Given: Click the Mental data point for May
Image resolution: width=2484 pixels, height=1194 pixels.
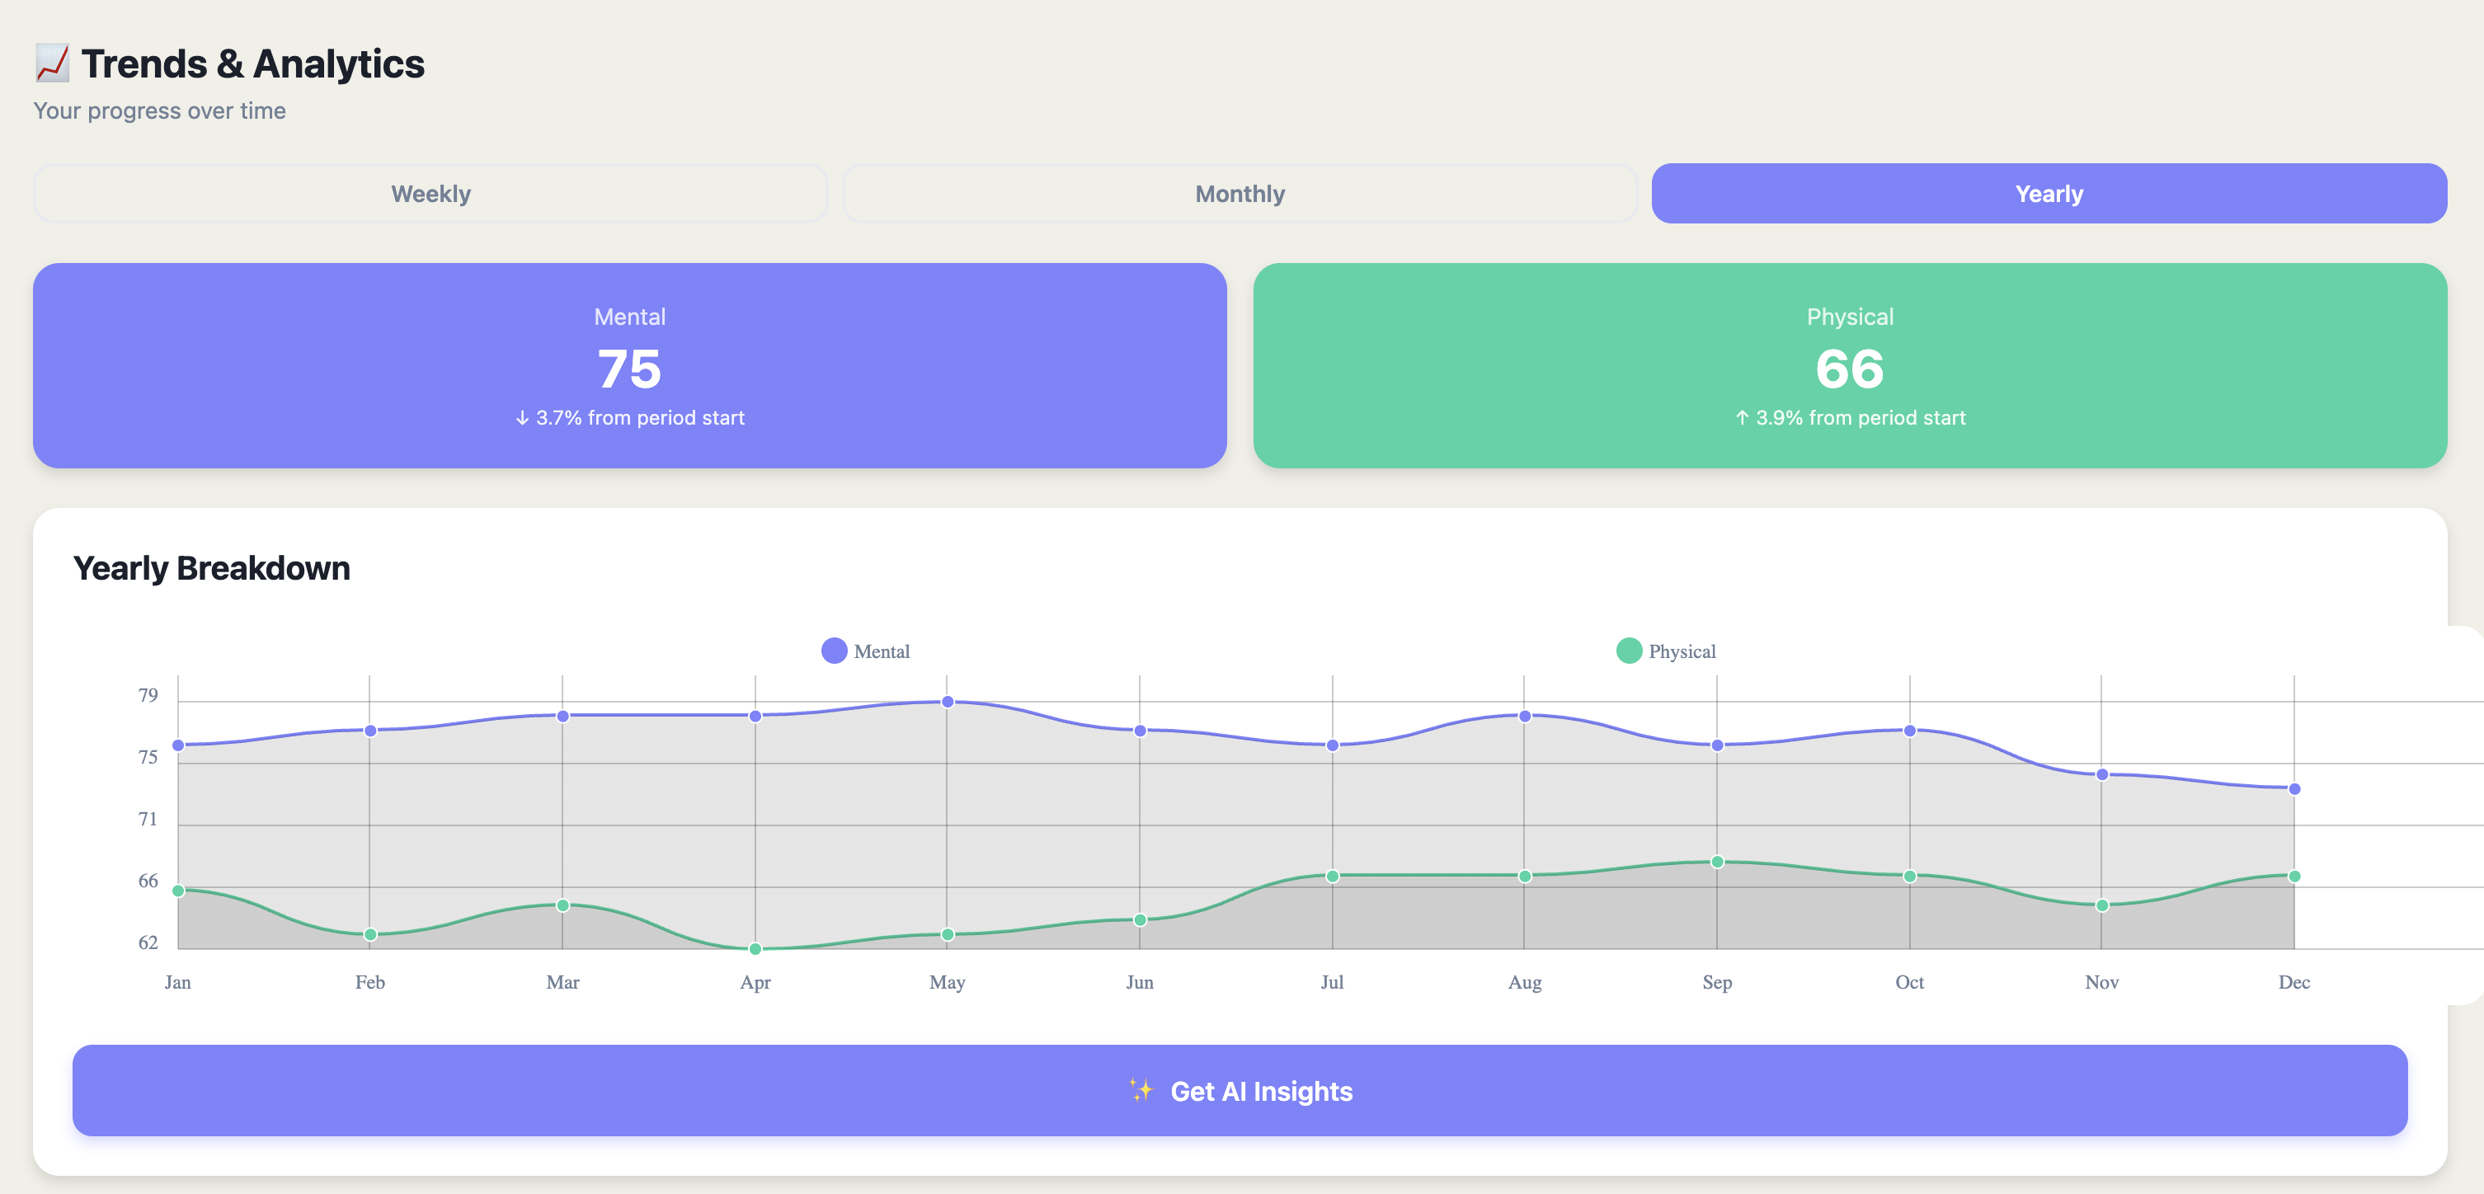Looking at the screenshot, I should point(948,702).
